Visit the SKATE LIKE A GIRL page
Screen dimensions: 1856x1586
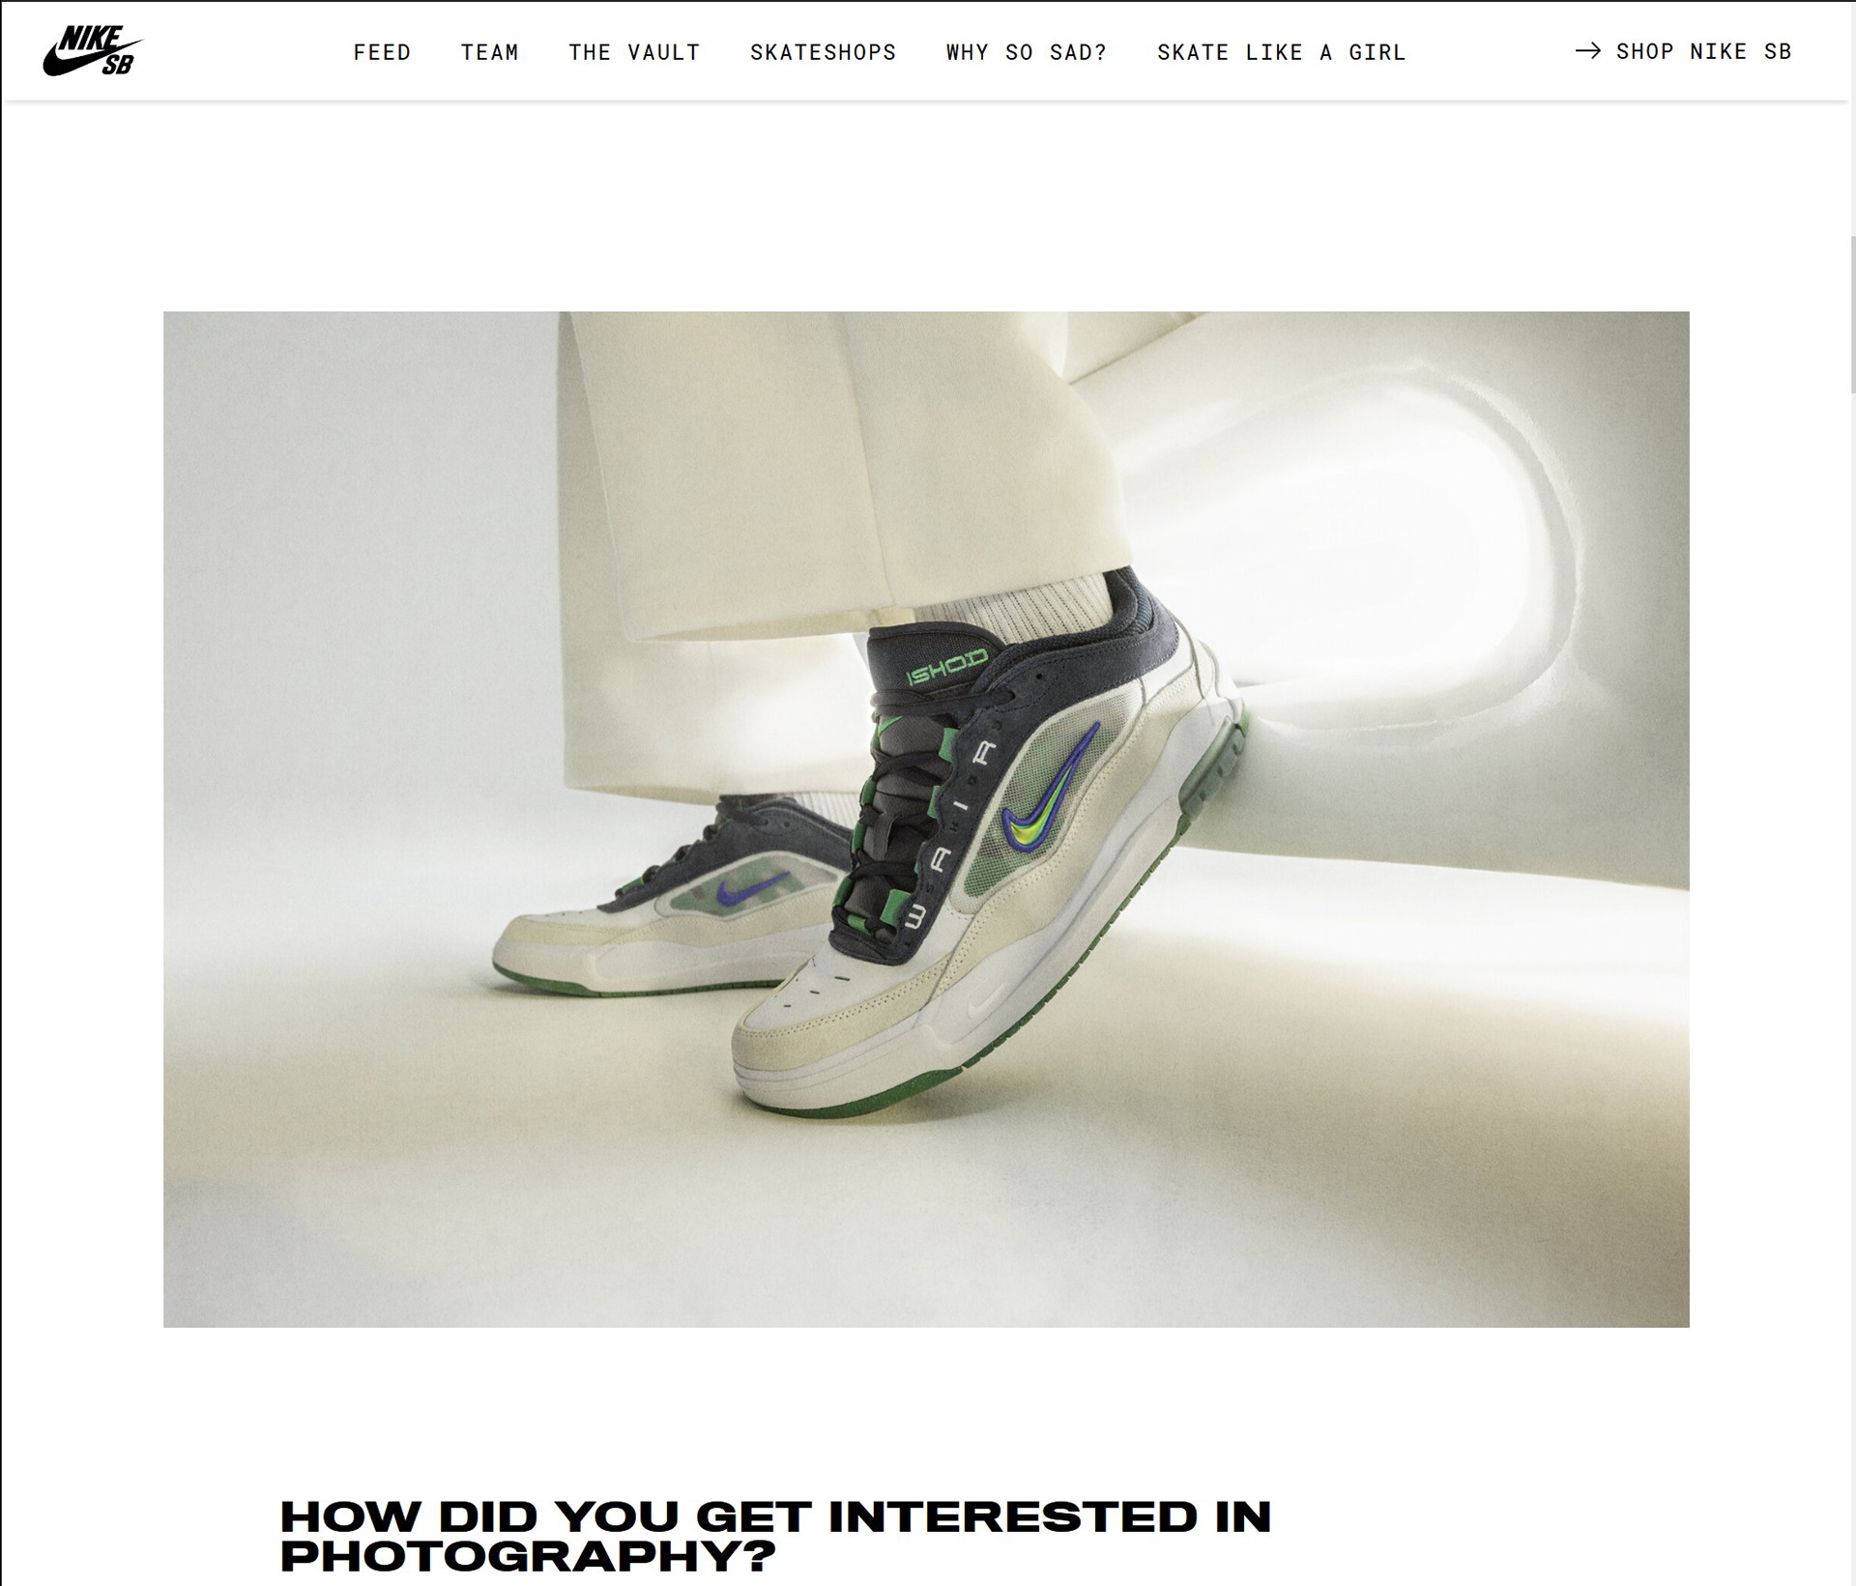tap(1281, 52)
